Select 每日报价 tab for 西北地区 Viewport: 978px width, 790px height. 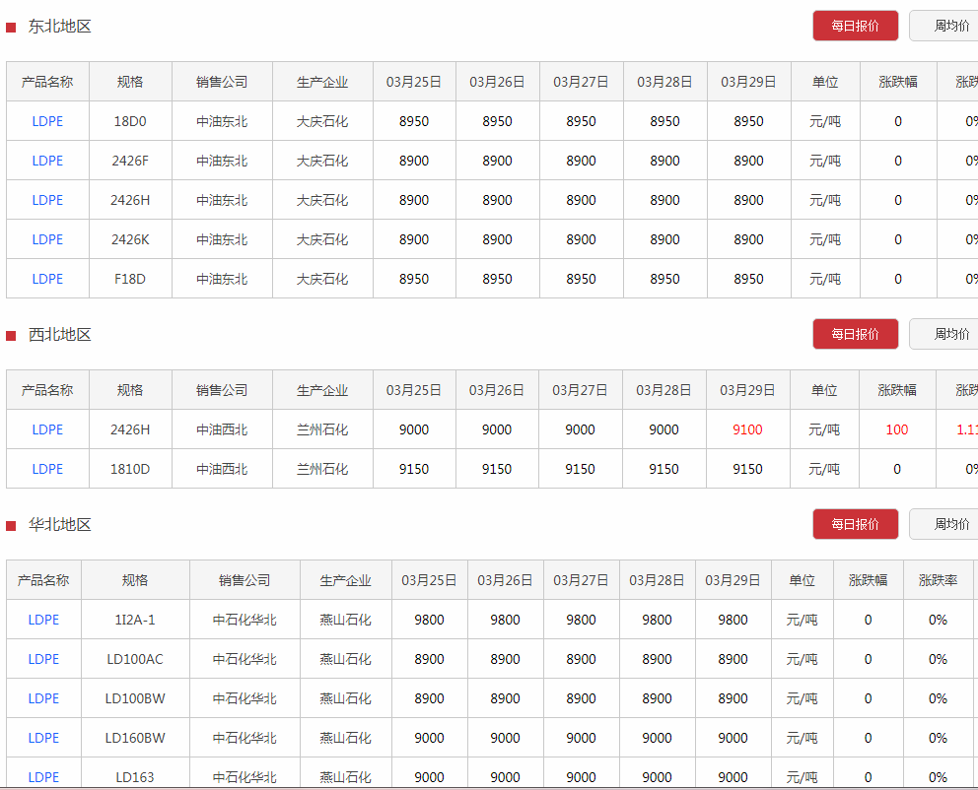click(x=855, y=334)
